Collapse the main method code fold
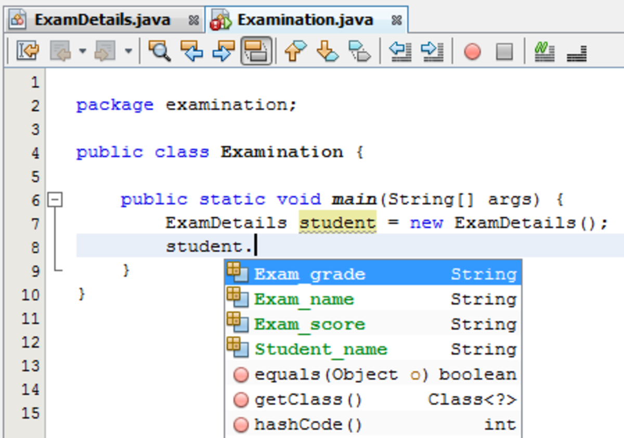Viewport: 624px width, 438px height. pos(56,199)
